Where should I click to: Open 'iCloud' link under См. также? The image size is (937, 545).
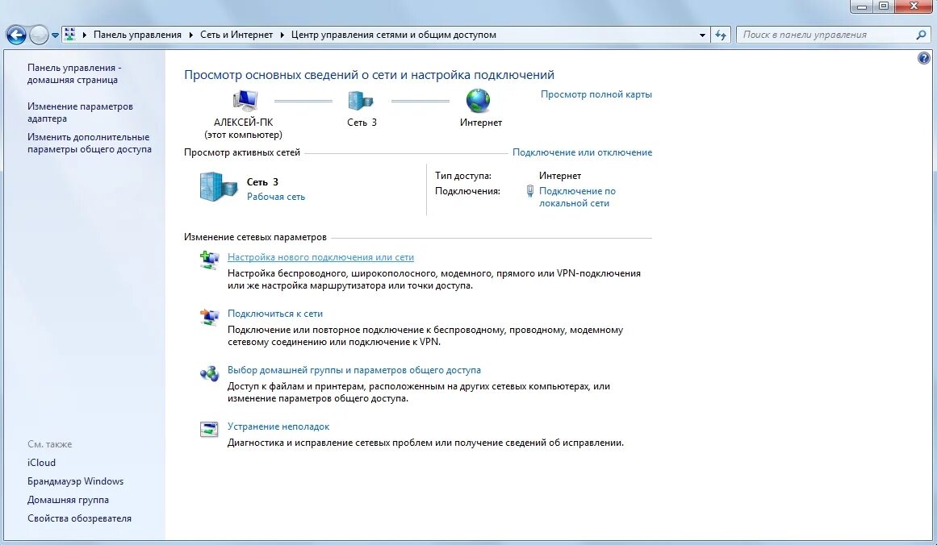tap(41, 463)
